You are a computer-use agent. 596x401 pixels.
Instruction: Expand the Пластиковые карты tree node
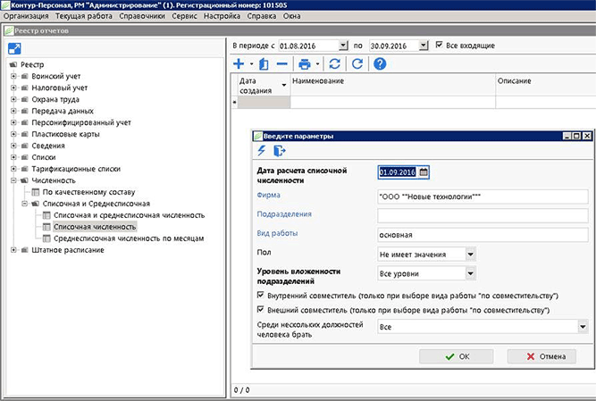pos(13,134)
